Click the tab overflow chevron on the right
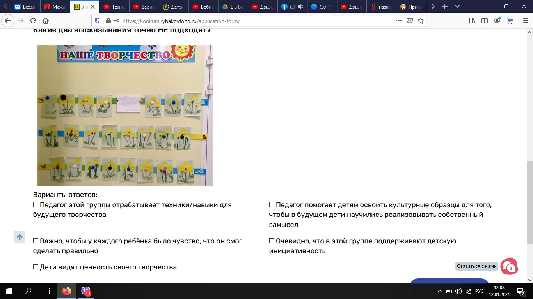The width and height of the screenshot is (533, 299). point(433,7)
